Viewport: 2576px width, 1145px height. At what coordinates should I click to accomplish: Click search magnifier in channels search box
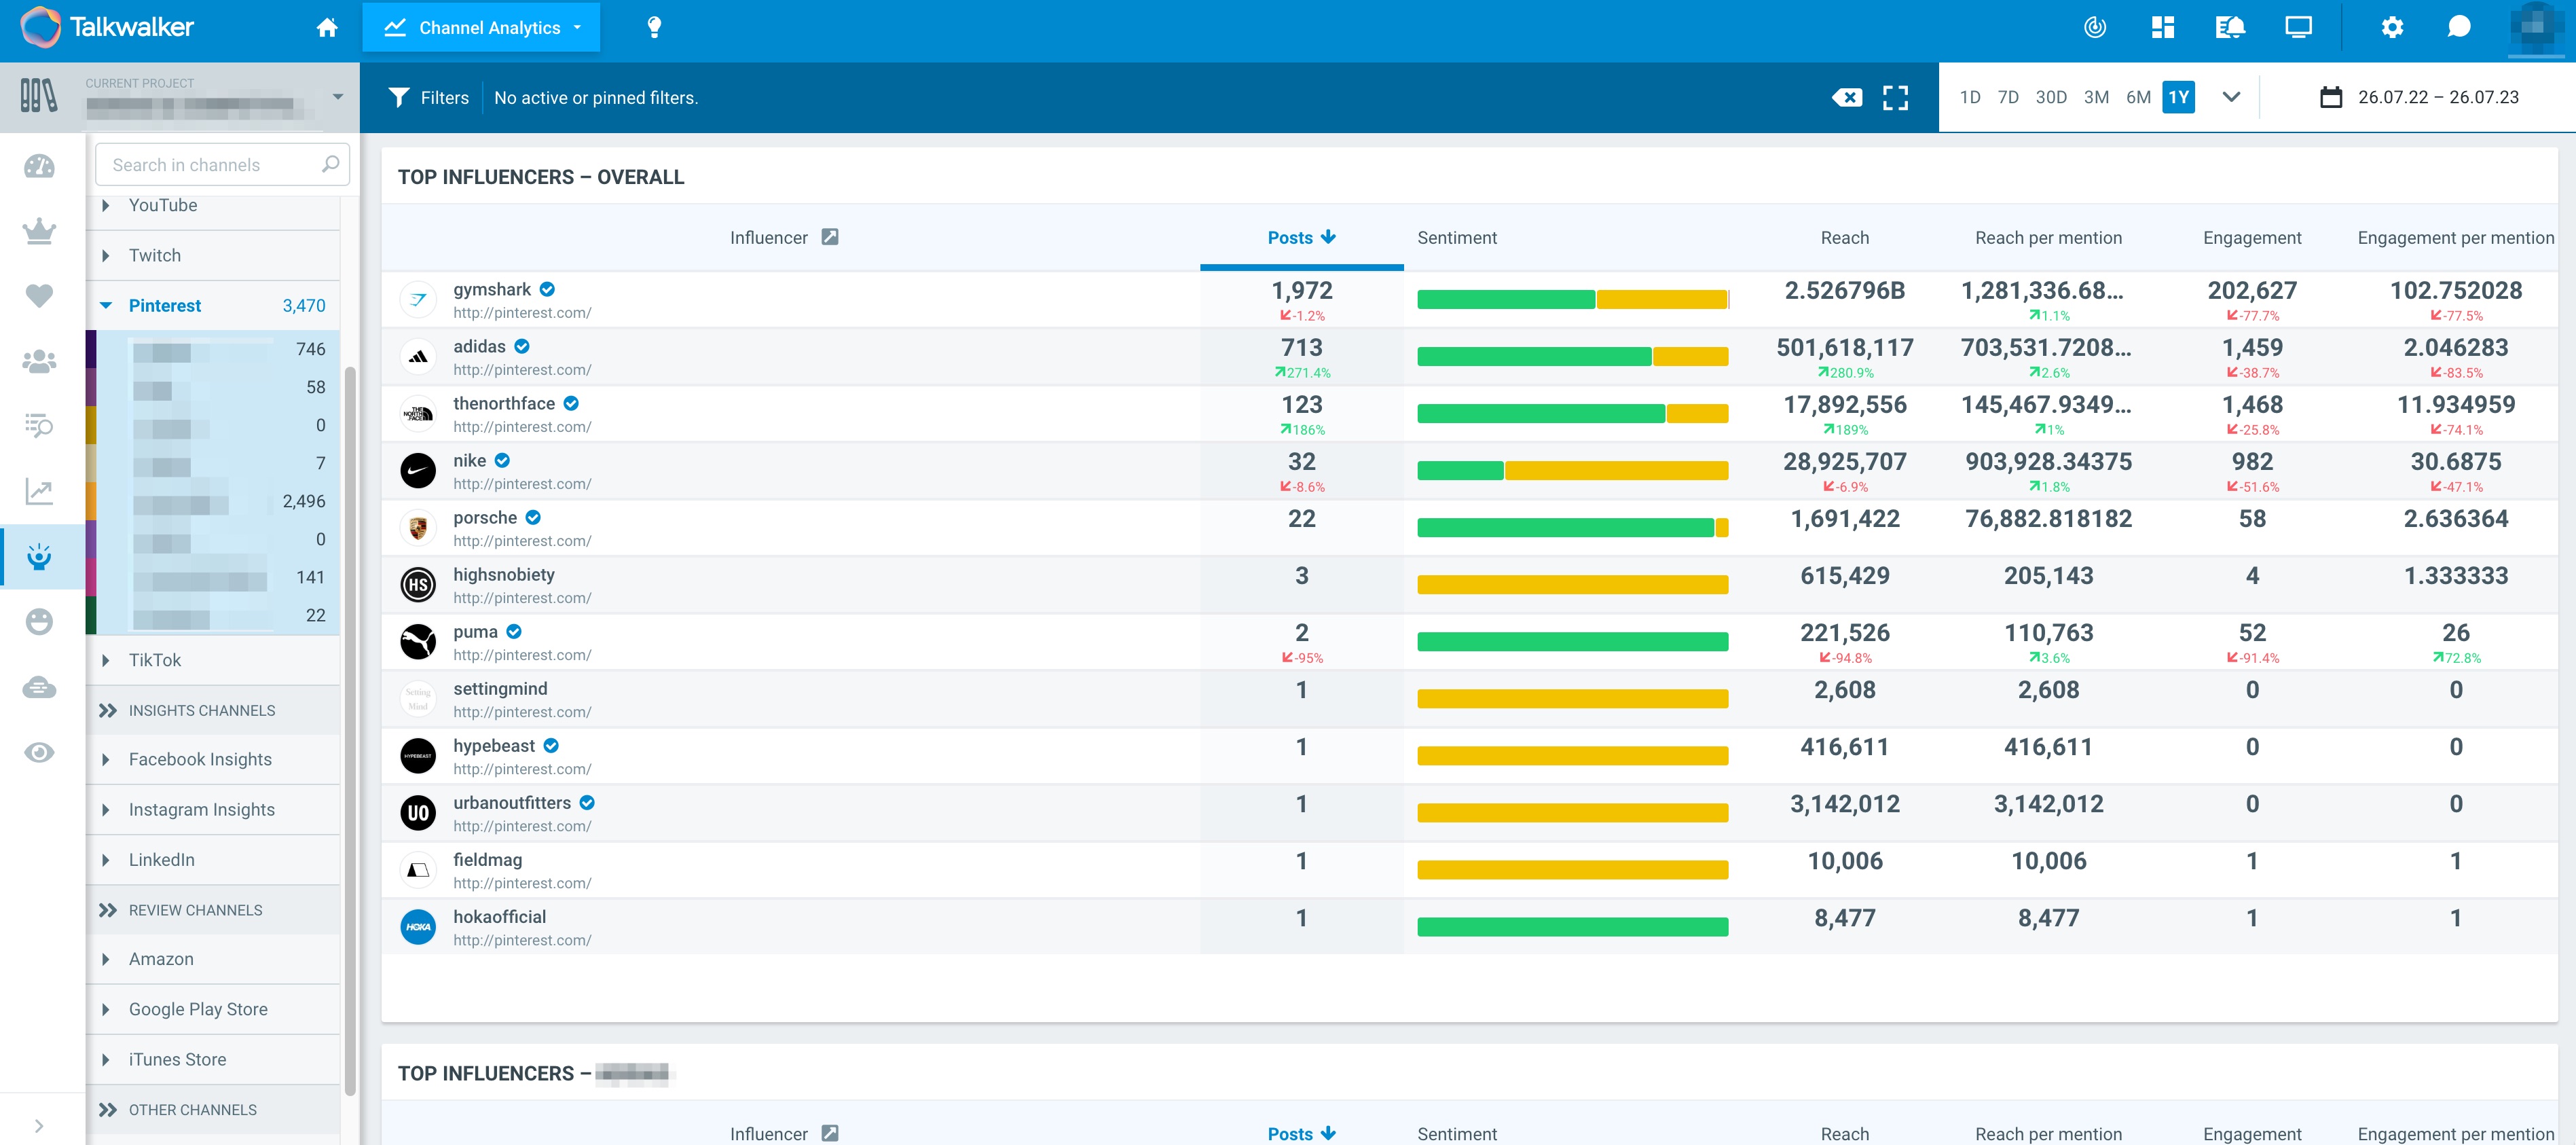(330, 164)
